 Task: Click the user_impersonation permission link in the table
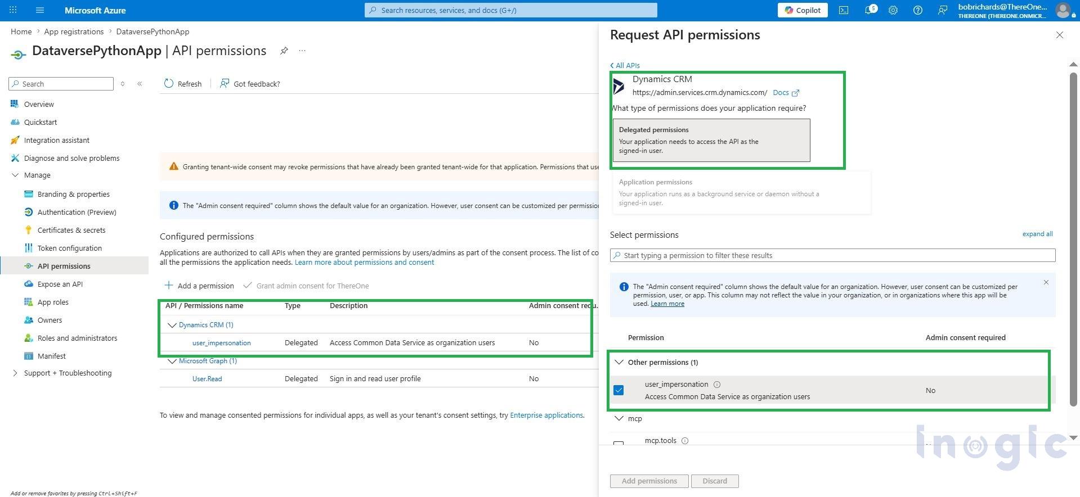click(x=221, y=343)
